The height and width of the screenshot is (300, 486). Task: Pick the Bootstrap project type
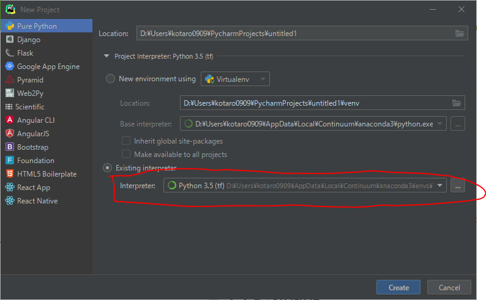pos(47,147)
